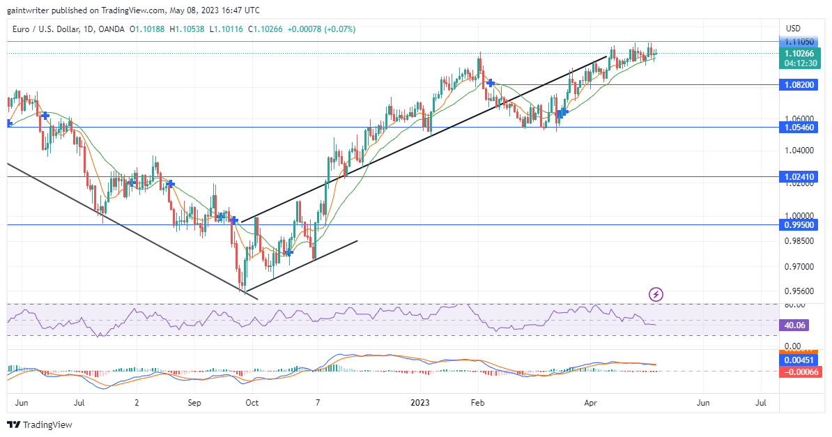Click the Apr label on time axis

(x=591, y=403)
